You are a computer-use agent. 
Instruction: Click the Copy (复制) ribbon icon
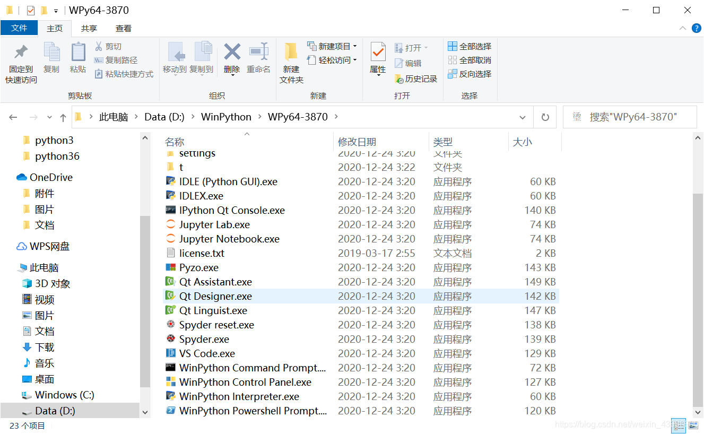click(x=51, y=52)
